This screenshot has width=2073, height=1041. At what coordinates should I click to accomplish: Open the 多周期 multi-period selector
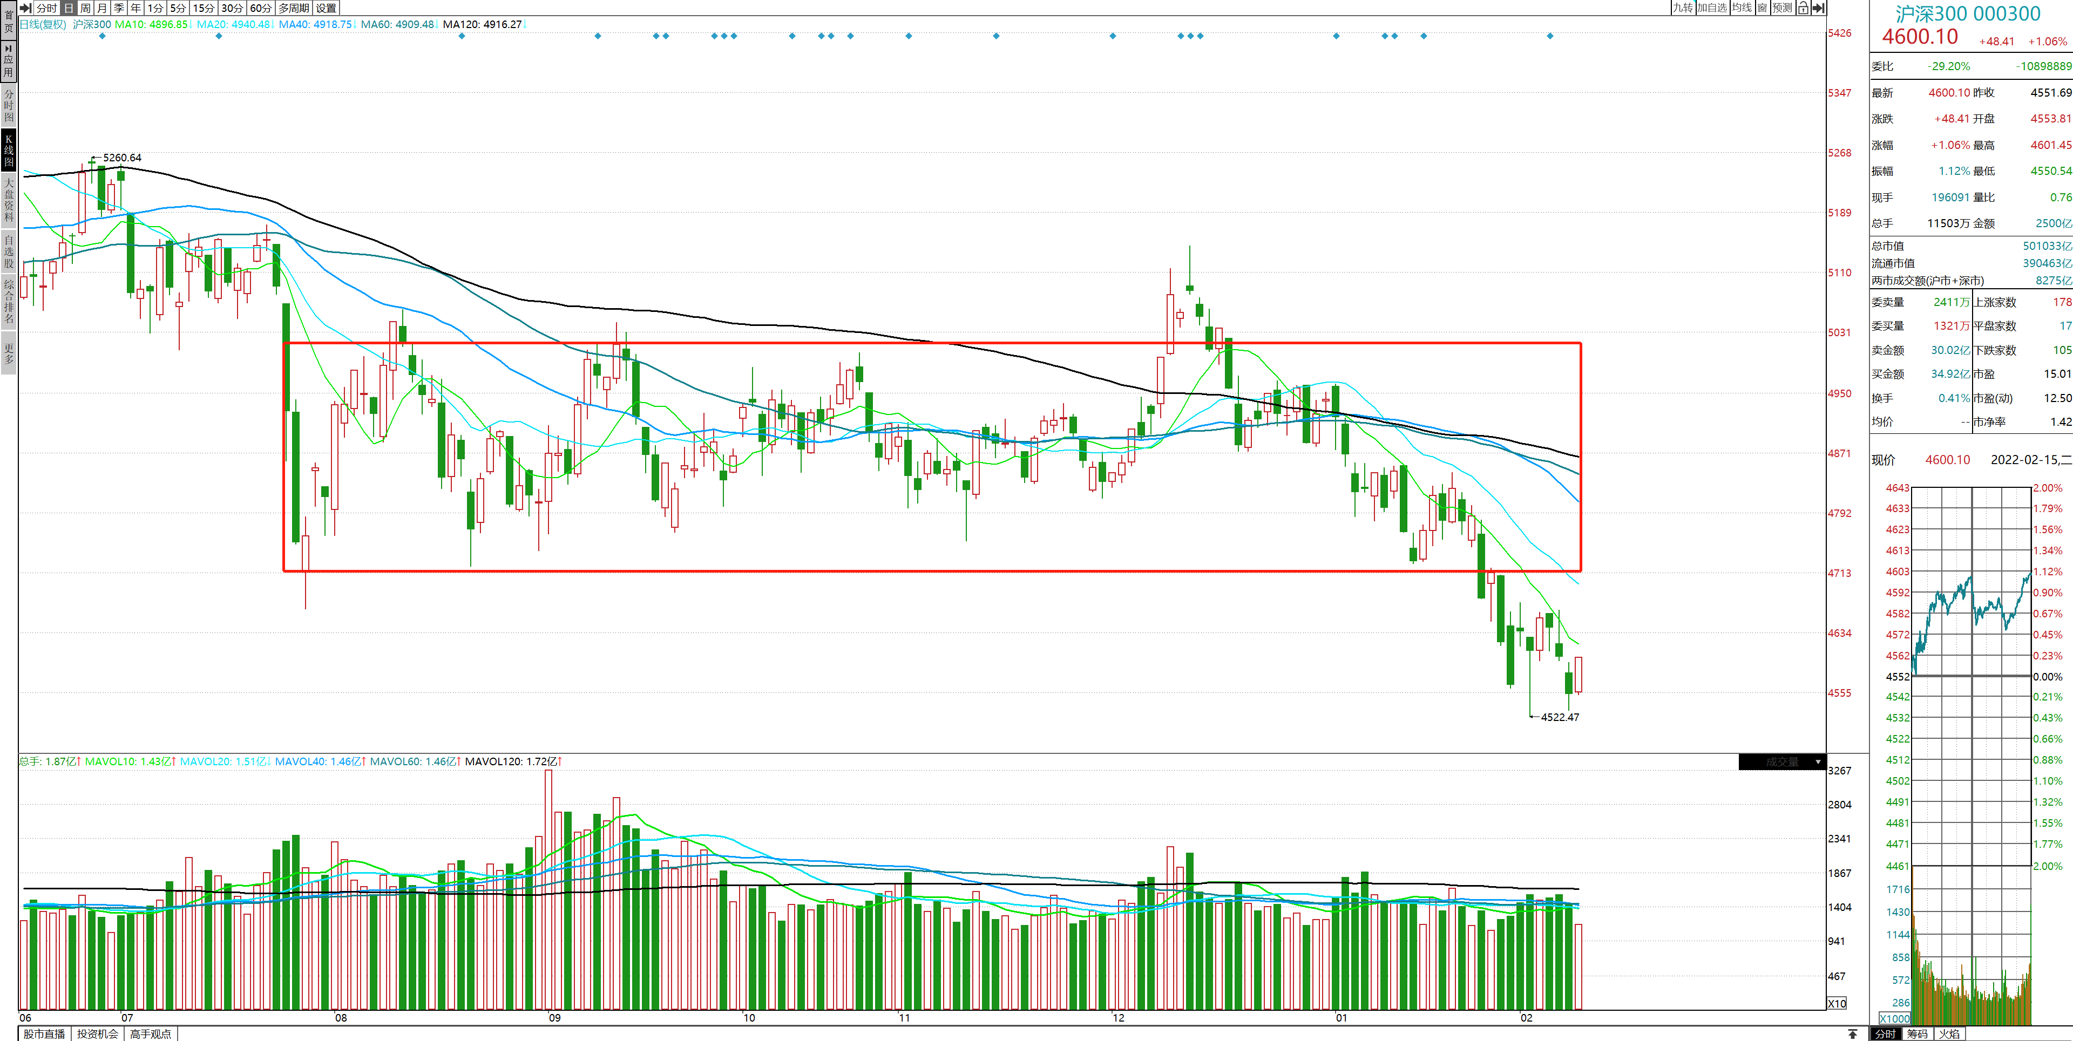[294, 8]
